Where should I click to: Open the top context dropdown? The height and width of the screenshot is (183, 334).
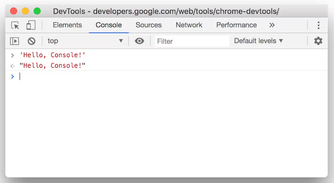pyautogui.click(x=85, y=41)
